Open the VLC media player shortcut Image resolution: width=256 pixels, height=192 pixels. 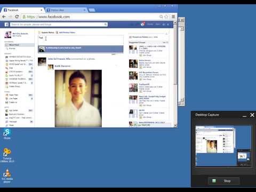(7, 176)
